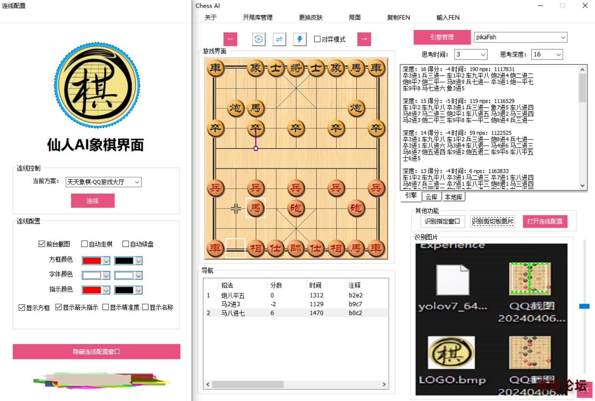Click the swap sides arrows icon
This screenshot has width=595, height=401.
(x=279, y=39)
